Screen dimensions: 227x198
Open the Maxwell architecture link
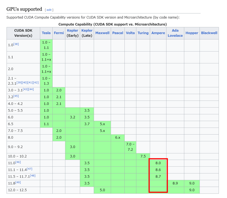(102, 33)
